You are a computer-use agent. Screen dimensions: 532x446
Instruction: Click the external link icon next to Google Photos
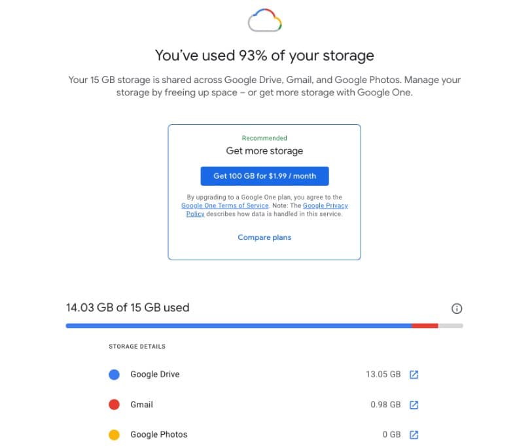414,434
